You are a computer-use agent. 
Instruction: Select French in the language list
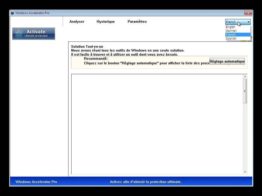click(238, 35)
